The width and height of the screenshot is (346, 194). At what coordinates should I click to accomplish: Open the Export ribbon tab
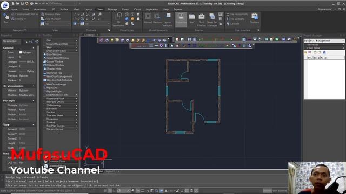(x=125, y=9)
